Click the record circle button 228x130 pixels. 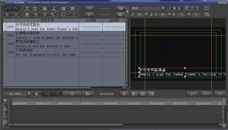[x=72, y=94]
